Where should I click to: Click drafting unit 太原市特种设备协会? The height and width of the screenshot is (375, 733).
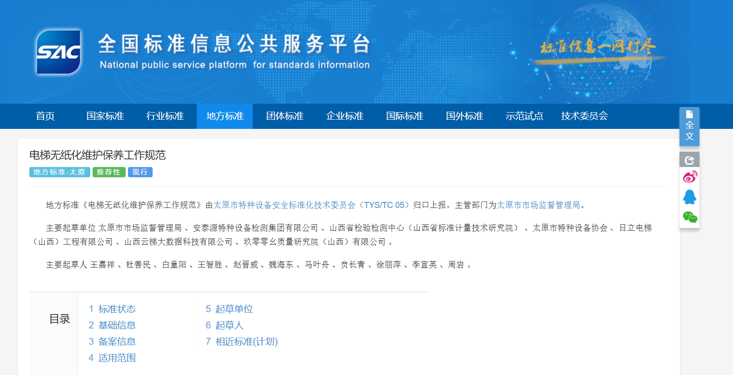coord(570,228)
